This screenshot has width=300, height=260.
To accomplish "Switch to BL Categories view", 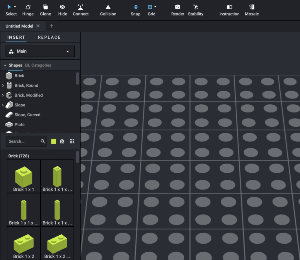I will click(x=38, y=65).
